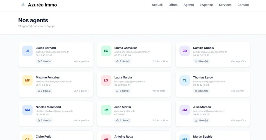The width and height of the screenshot is (266, 140).
Task: Click the EC avatar for Emma Chevalier
Action: coord(106,51)
